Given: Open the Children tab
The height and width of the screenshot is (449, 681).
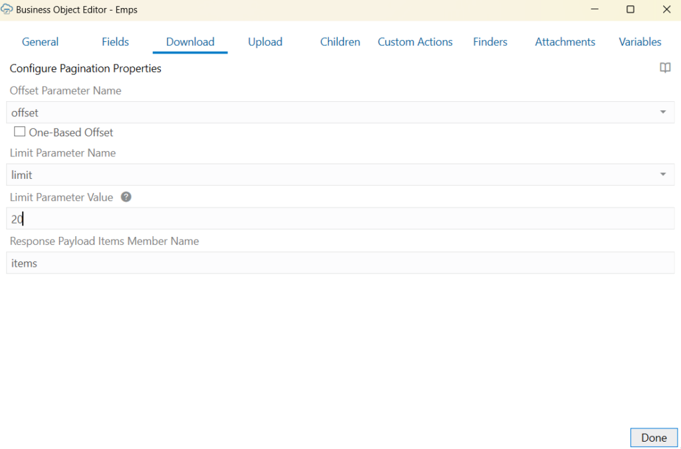Looking at the screenshot, I should (340, 41).
